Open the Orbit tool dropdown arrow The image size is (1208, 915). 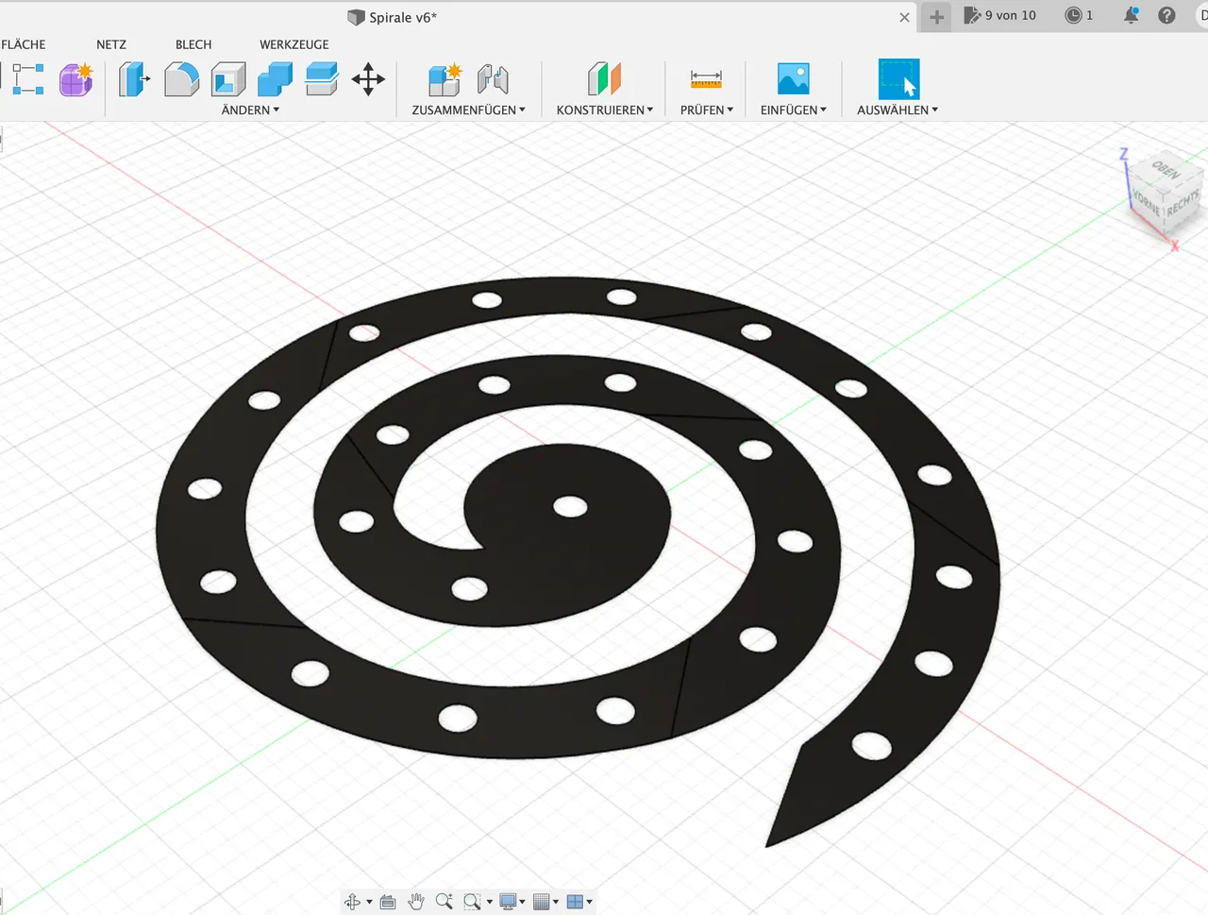pos(369,902)
